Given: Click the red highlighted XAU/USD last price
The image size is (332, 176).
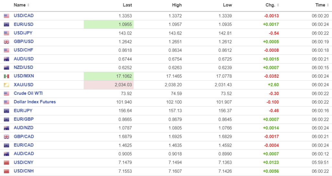Looking at the screenshot, I should (x=123, y=85).
